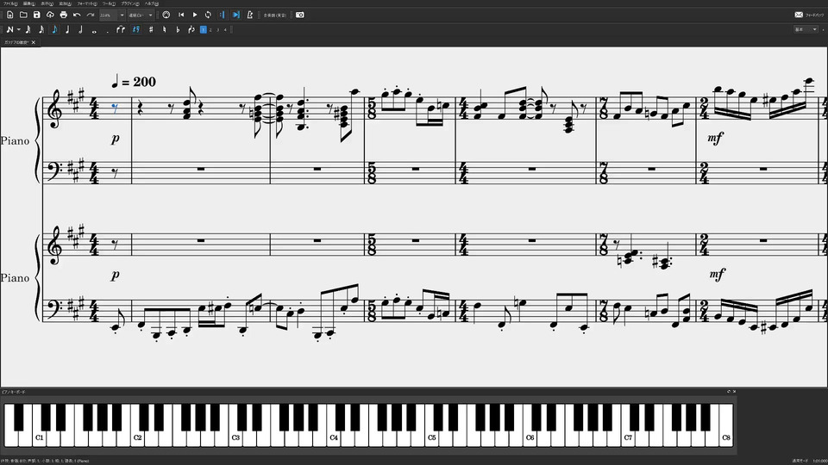The height and width of the screenshot is (465, 828).
Task: Select the highlighted eighth note duration
Action: pyautogui.click(x=54, y=29)
